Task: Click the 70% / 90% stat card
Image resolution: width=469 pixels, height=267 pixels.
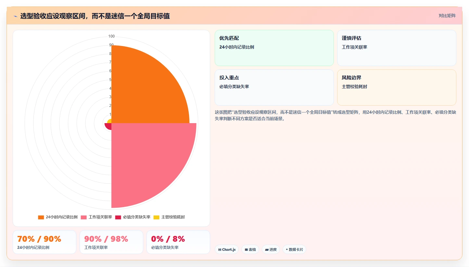Action: click(44, 242)
